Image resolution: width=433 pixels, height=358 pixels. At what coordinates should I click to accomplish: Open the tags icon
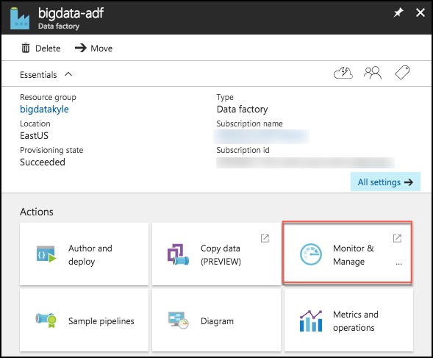[402, 73]
